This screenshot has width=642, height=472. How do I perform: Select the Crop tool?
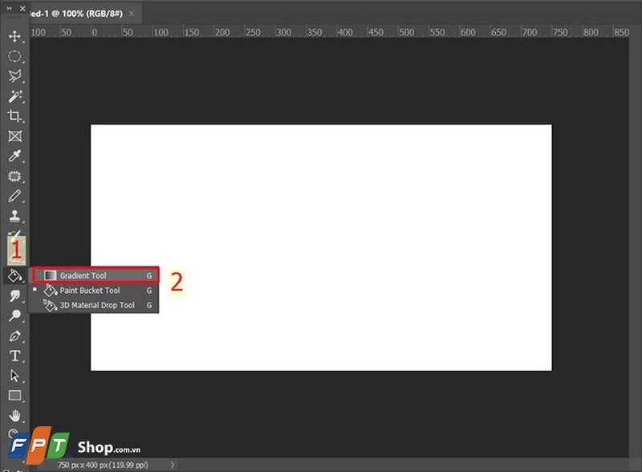[14, 116]
